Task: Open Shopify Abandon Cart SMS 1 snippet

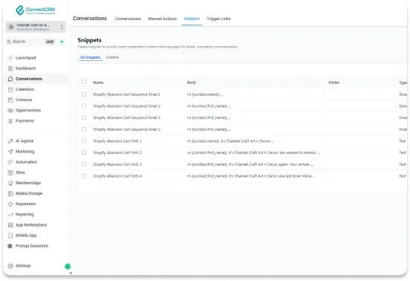Action: 117,141
